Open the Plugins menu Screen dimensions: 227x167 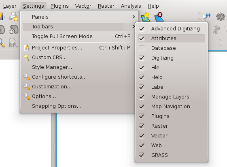(59, 6)
